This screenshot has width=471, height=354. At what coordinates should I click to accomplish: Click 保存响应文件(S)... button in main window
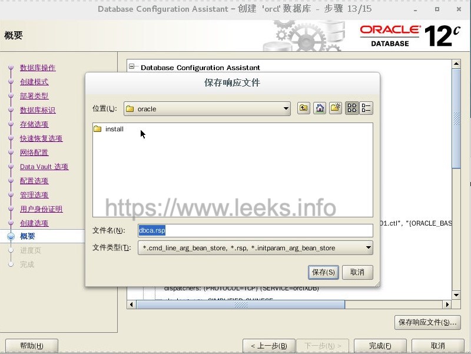[x=427, y=322]
